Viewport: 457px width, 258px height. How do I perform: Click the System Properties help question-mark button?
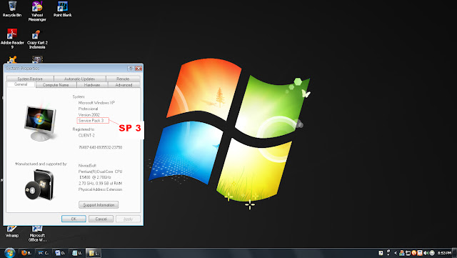pyautogui.click(x=131, y=69)
